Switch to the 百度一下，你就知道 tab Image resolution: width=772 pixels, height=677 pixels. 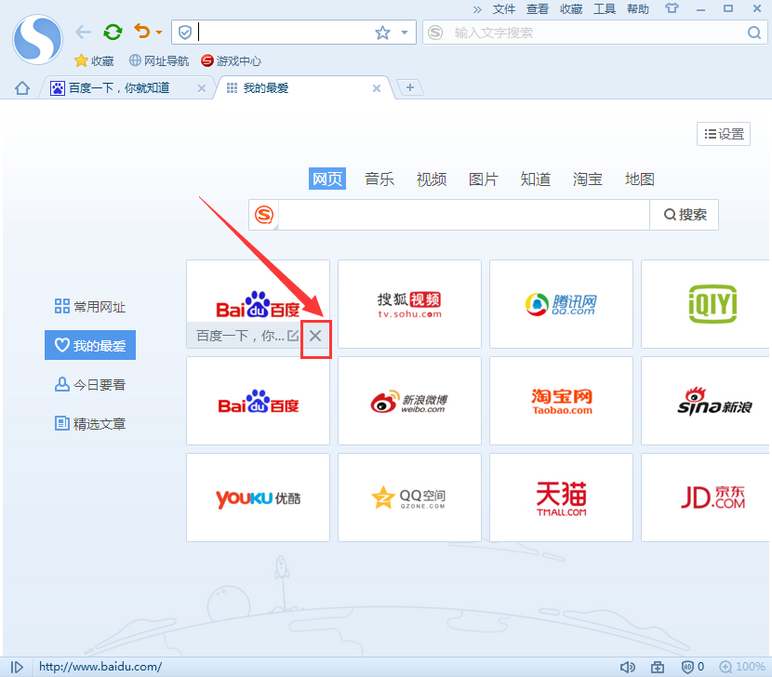pyautogui.click(x=121, y=87)
